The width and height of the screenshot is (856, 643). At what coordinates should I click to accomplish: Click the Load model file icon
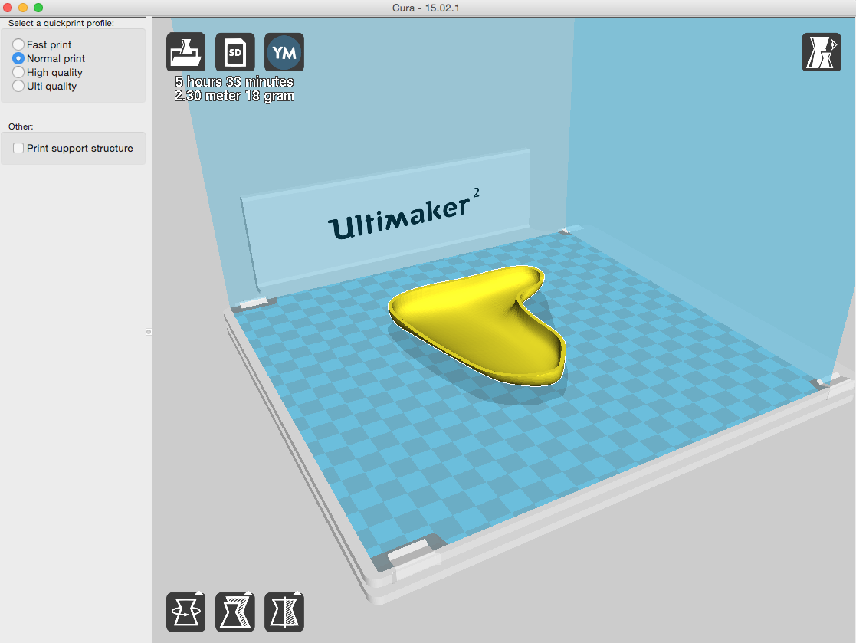coord(186,52)
